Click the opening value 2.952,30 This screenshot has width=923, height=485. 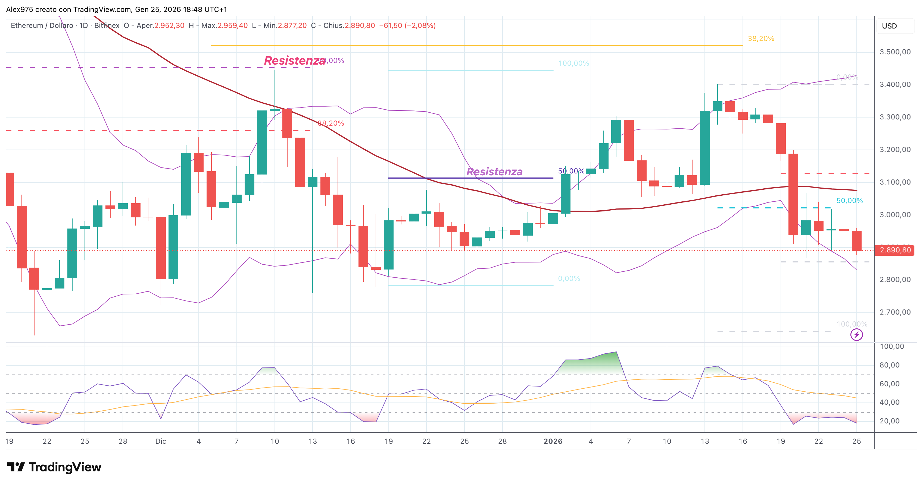pyautogui.click(x=169, y=26)
